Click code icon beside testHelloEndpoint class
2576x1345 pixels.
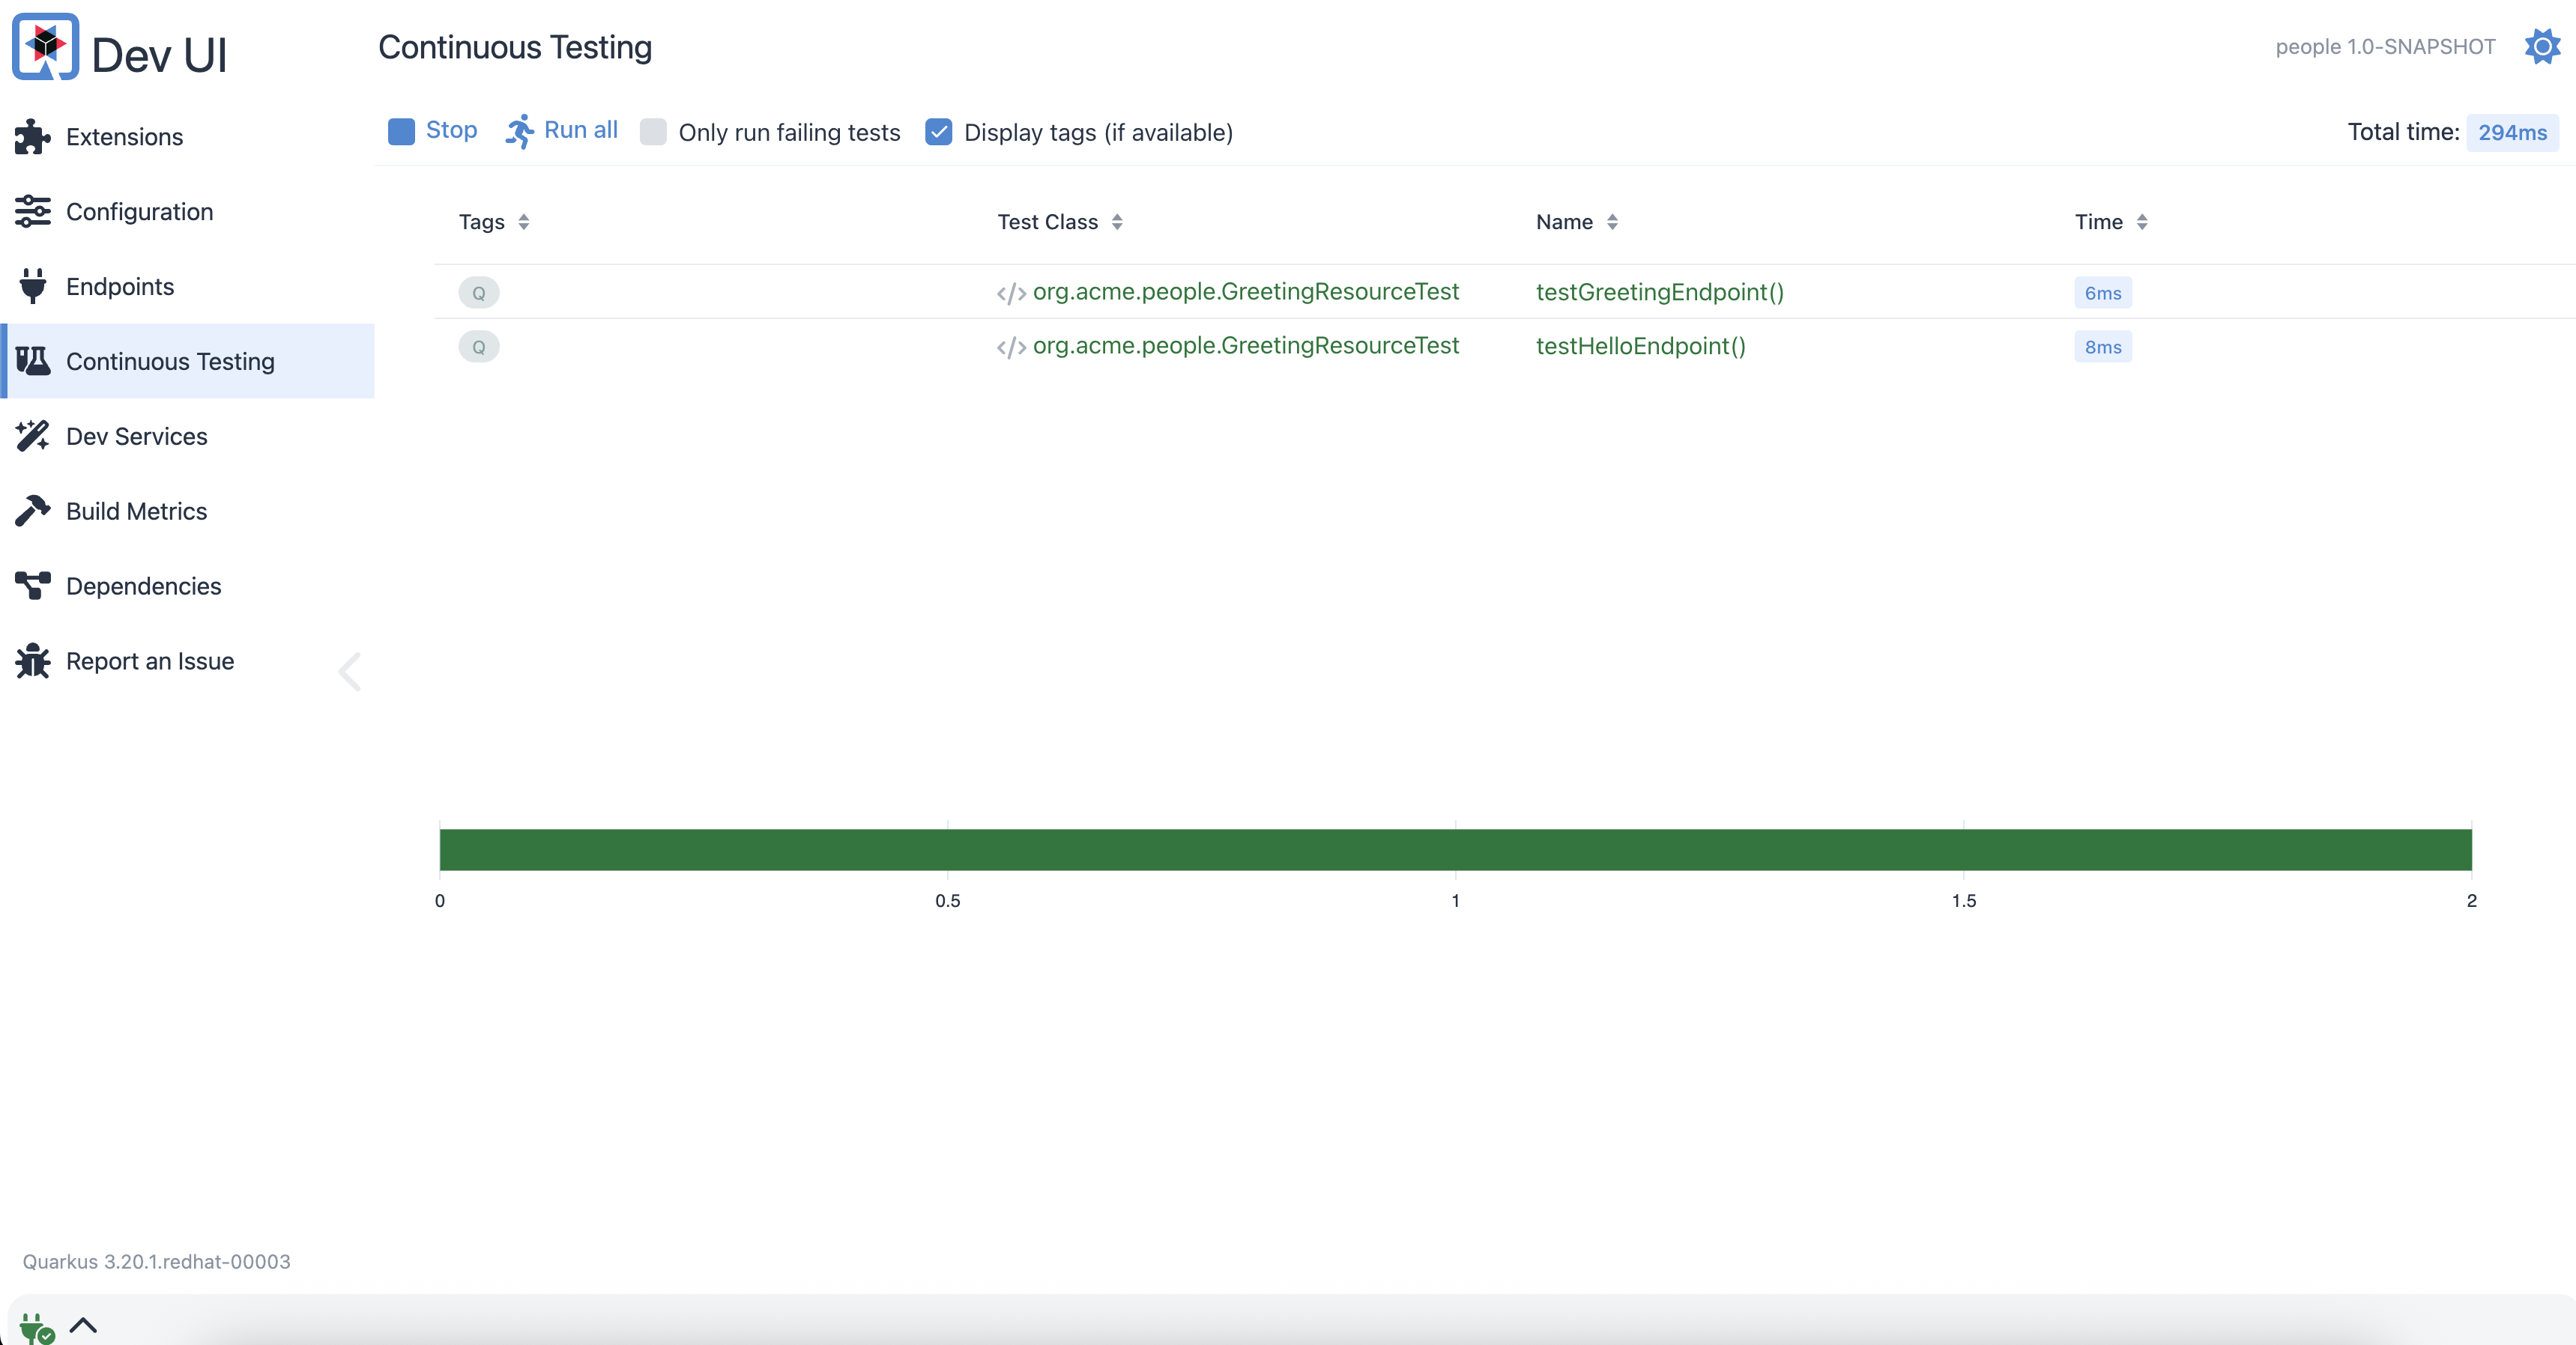[1011, 347]
